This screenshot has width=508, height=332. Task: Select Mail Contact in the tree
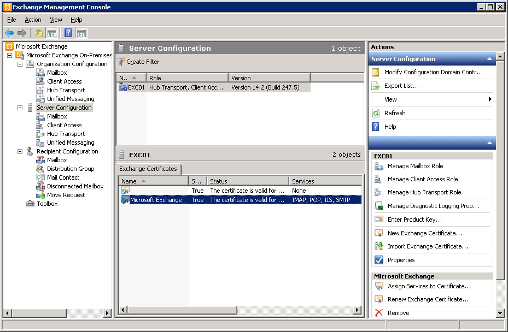[63, 177]
